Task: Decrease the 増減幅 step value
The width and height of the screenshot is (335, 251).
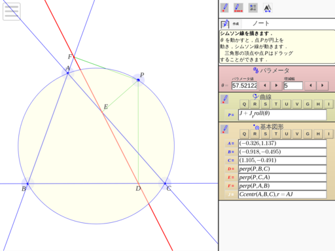Action: click(x=311, y=86)
